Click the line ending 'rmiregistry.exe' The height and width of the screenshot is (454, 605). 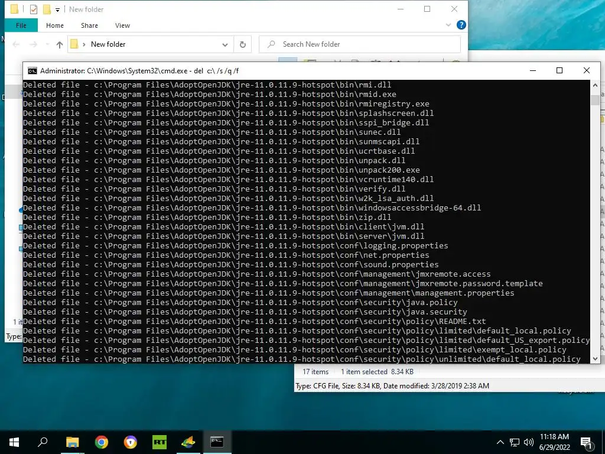226,104
